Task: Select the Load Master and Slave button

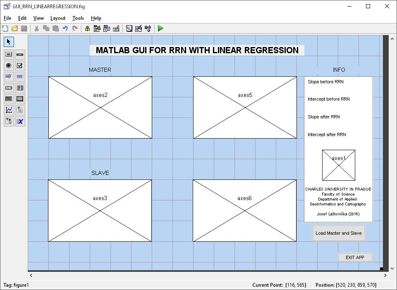Action: tap(339, 233)
